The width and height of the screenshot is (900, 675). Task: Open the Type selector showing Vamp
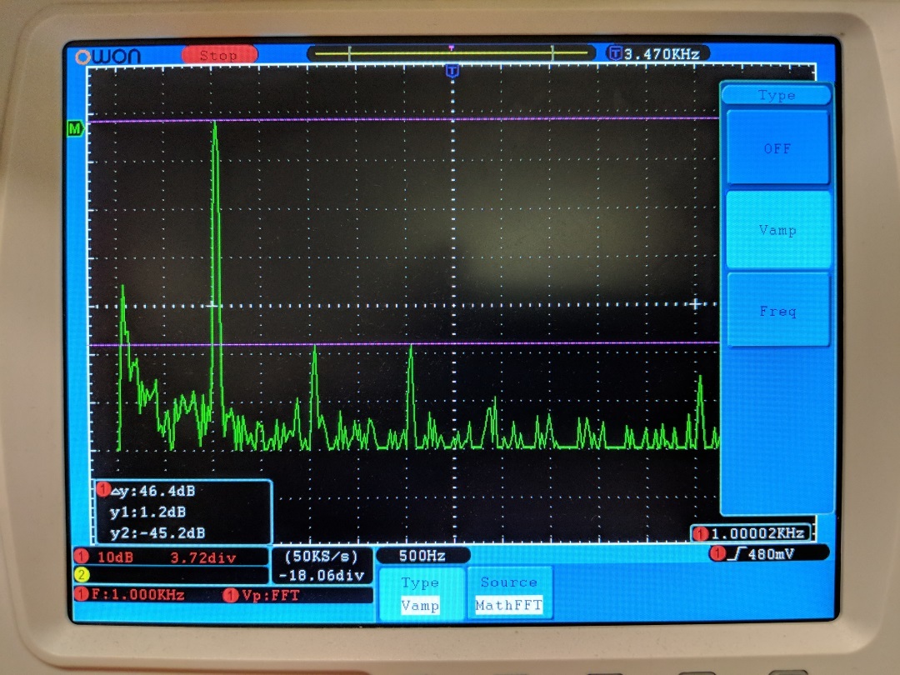pos(421,593)
